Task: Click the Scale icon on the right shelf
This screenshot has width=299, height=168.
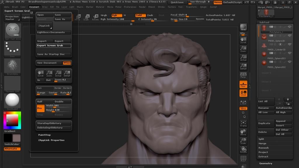Action: tap(243, 141)
